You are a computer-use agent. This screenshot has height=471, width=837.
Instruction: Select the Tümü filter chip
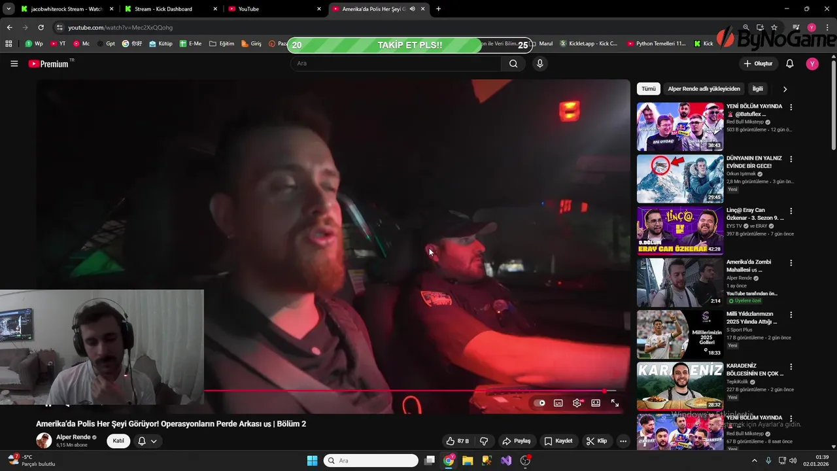tap(649, 89)
